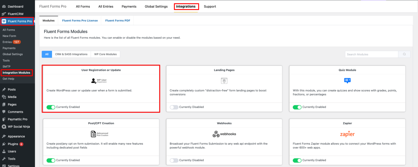Disable the User Registration or Update module

coord(51,107)
